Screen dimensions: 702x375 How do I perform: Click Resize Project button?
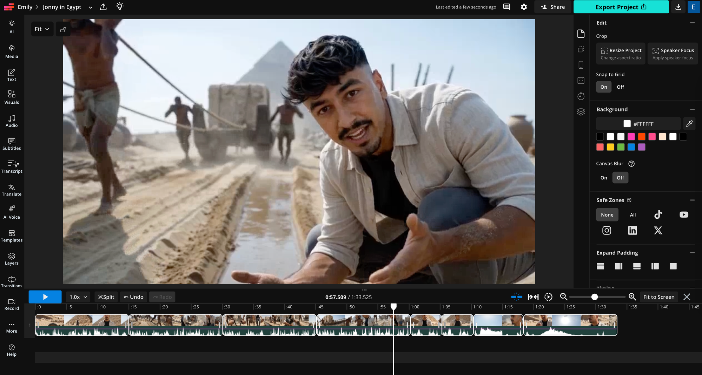click(621, 54)
